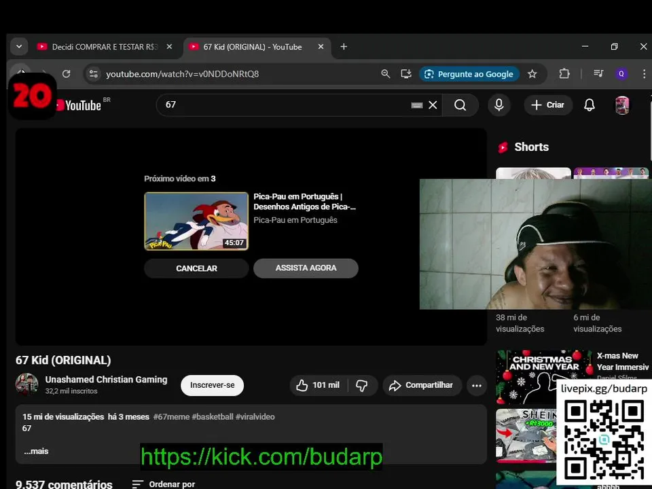Open the media controls icon
Viewport: 652px width, 489px height.
tap(598, 74)
